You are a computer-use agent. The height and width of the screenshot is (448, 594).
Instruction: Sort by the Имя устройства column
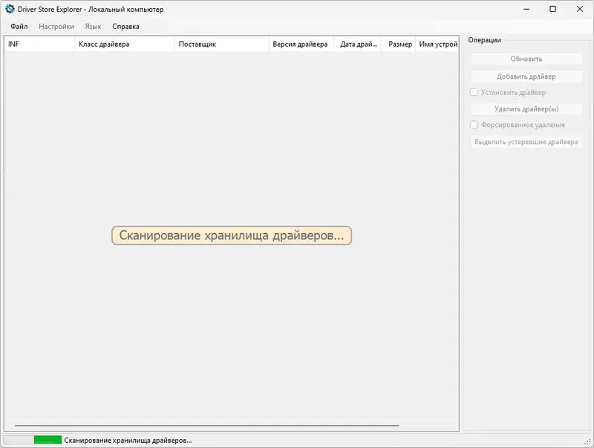click(438, 44)
